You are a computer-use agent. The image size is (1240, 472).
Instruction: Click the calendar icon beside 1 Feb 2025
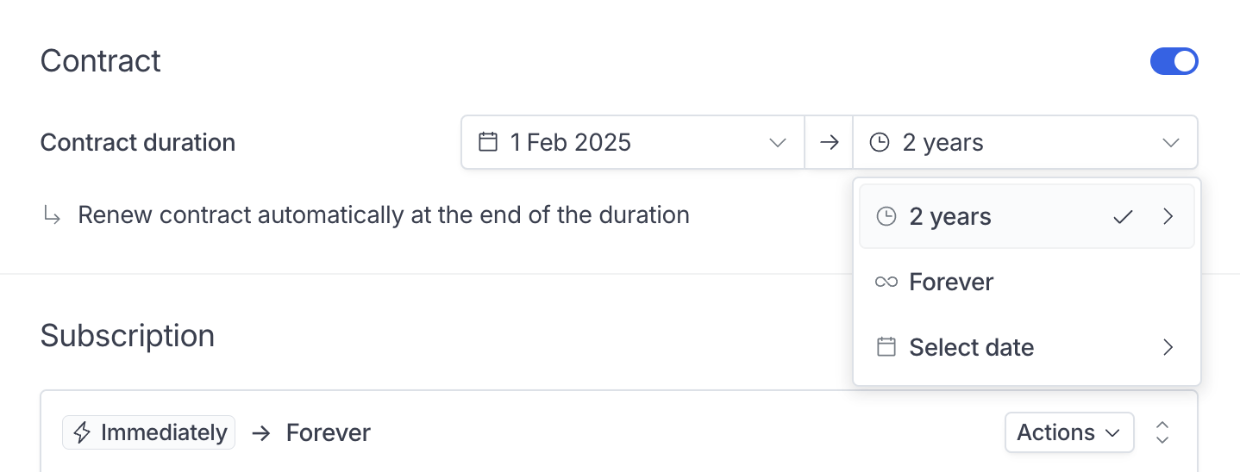click(x=488, y=142)
